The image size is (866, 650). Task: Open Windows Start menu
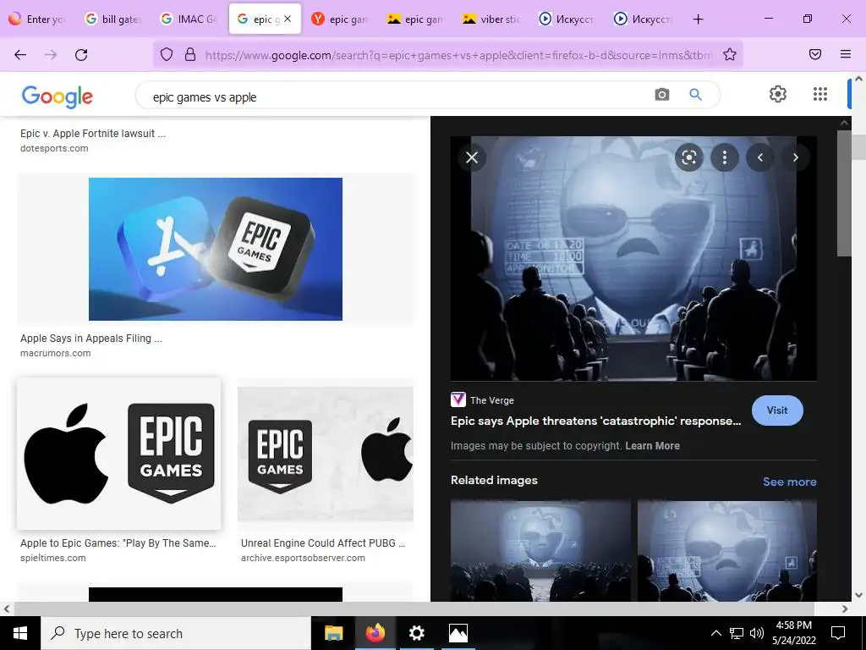coord(20,633)
